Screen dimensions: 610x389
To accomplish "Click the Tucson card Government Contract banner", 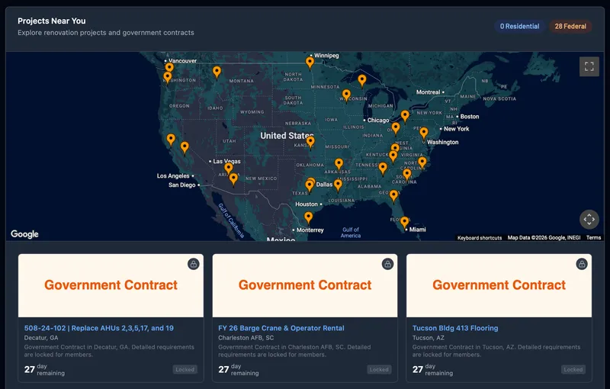I will pos(499,285).
